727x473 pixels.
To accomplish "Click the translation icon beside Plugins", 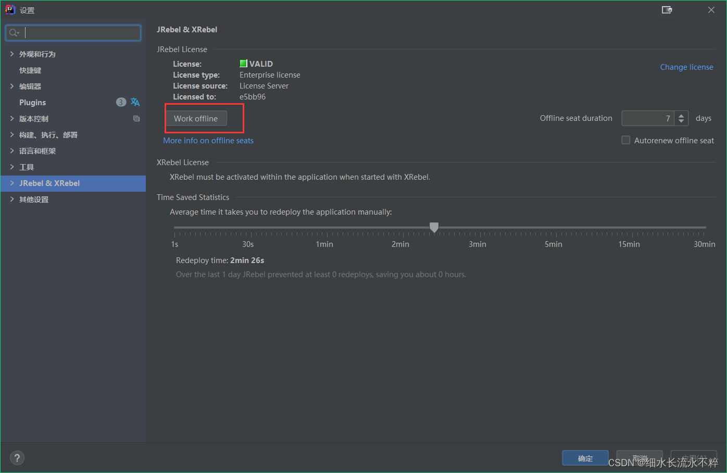I will [135, 102].
